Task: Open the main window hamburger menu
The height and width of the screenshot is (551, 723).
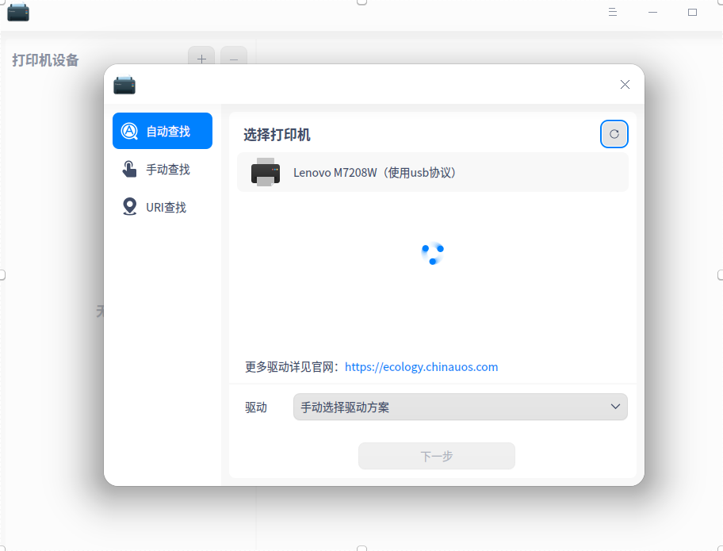Action: [612, 12]
